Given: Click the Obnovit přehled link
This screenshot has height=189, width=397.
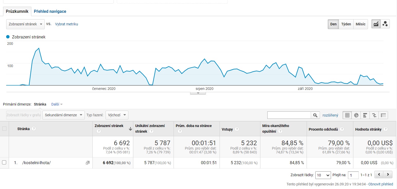Looking at the screenshot, I should (x=381, y=184).
